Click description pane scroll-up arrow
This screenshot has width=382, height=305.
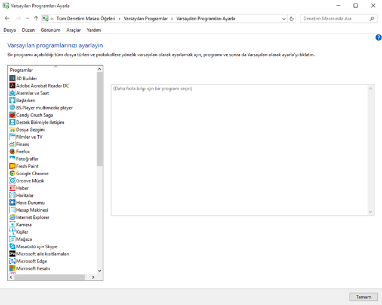(370, 89)
